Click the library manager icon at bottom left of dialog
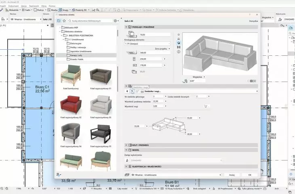295x194 pixels. click(58, 175)
